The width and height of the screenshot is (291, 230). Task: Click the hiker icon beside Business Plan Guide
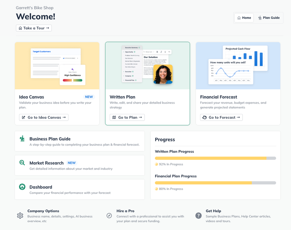point(22,139)
